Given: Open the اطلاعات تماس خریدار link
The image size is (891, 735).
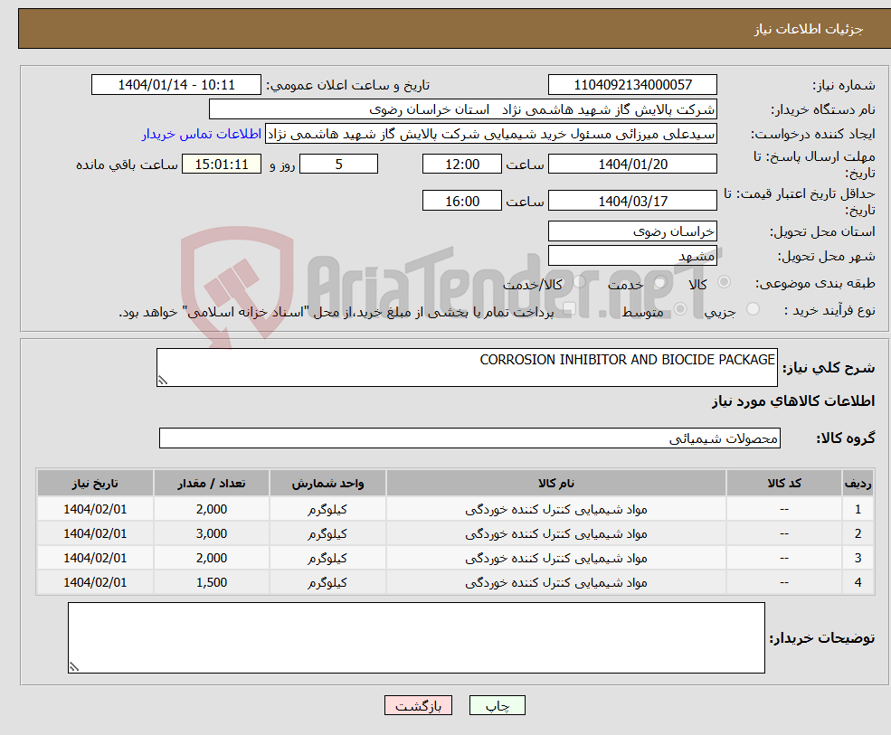Looking at the screenshot, I should 201,134.
